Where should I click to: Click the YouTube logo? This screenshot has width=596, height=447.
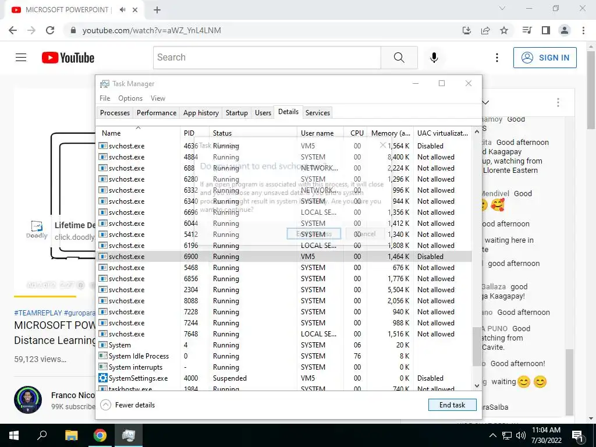(x=68, y=58)
